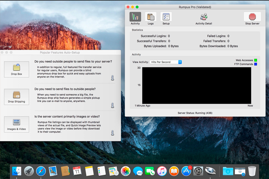Open Launchpad from the Dock
This screenshot has height=179, width=269.
29,171
